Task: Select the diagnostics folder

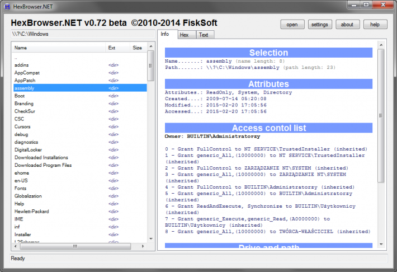Action: click(80, 142)
